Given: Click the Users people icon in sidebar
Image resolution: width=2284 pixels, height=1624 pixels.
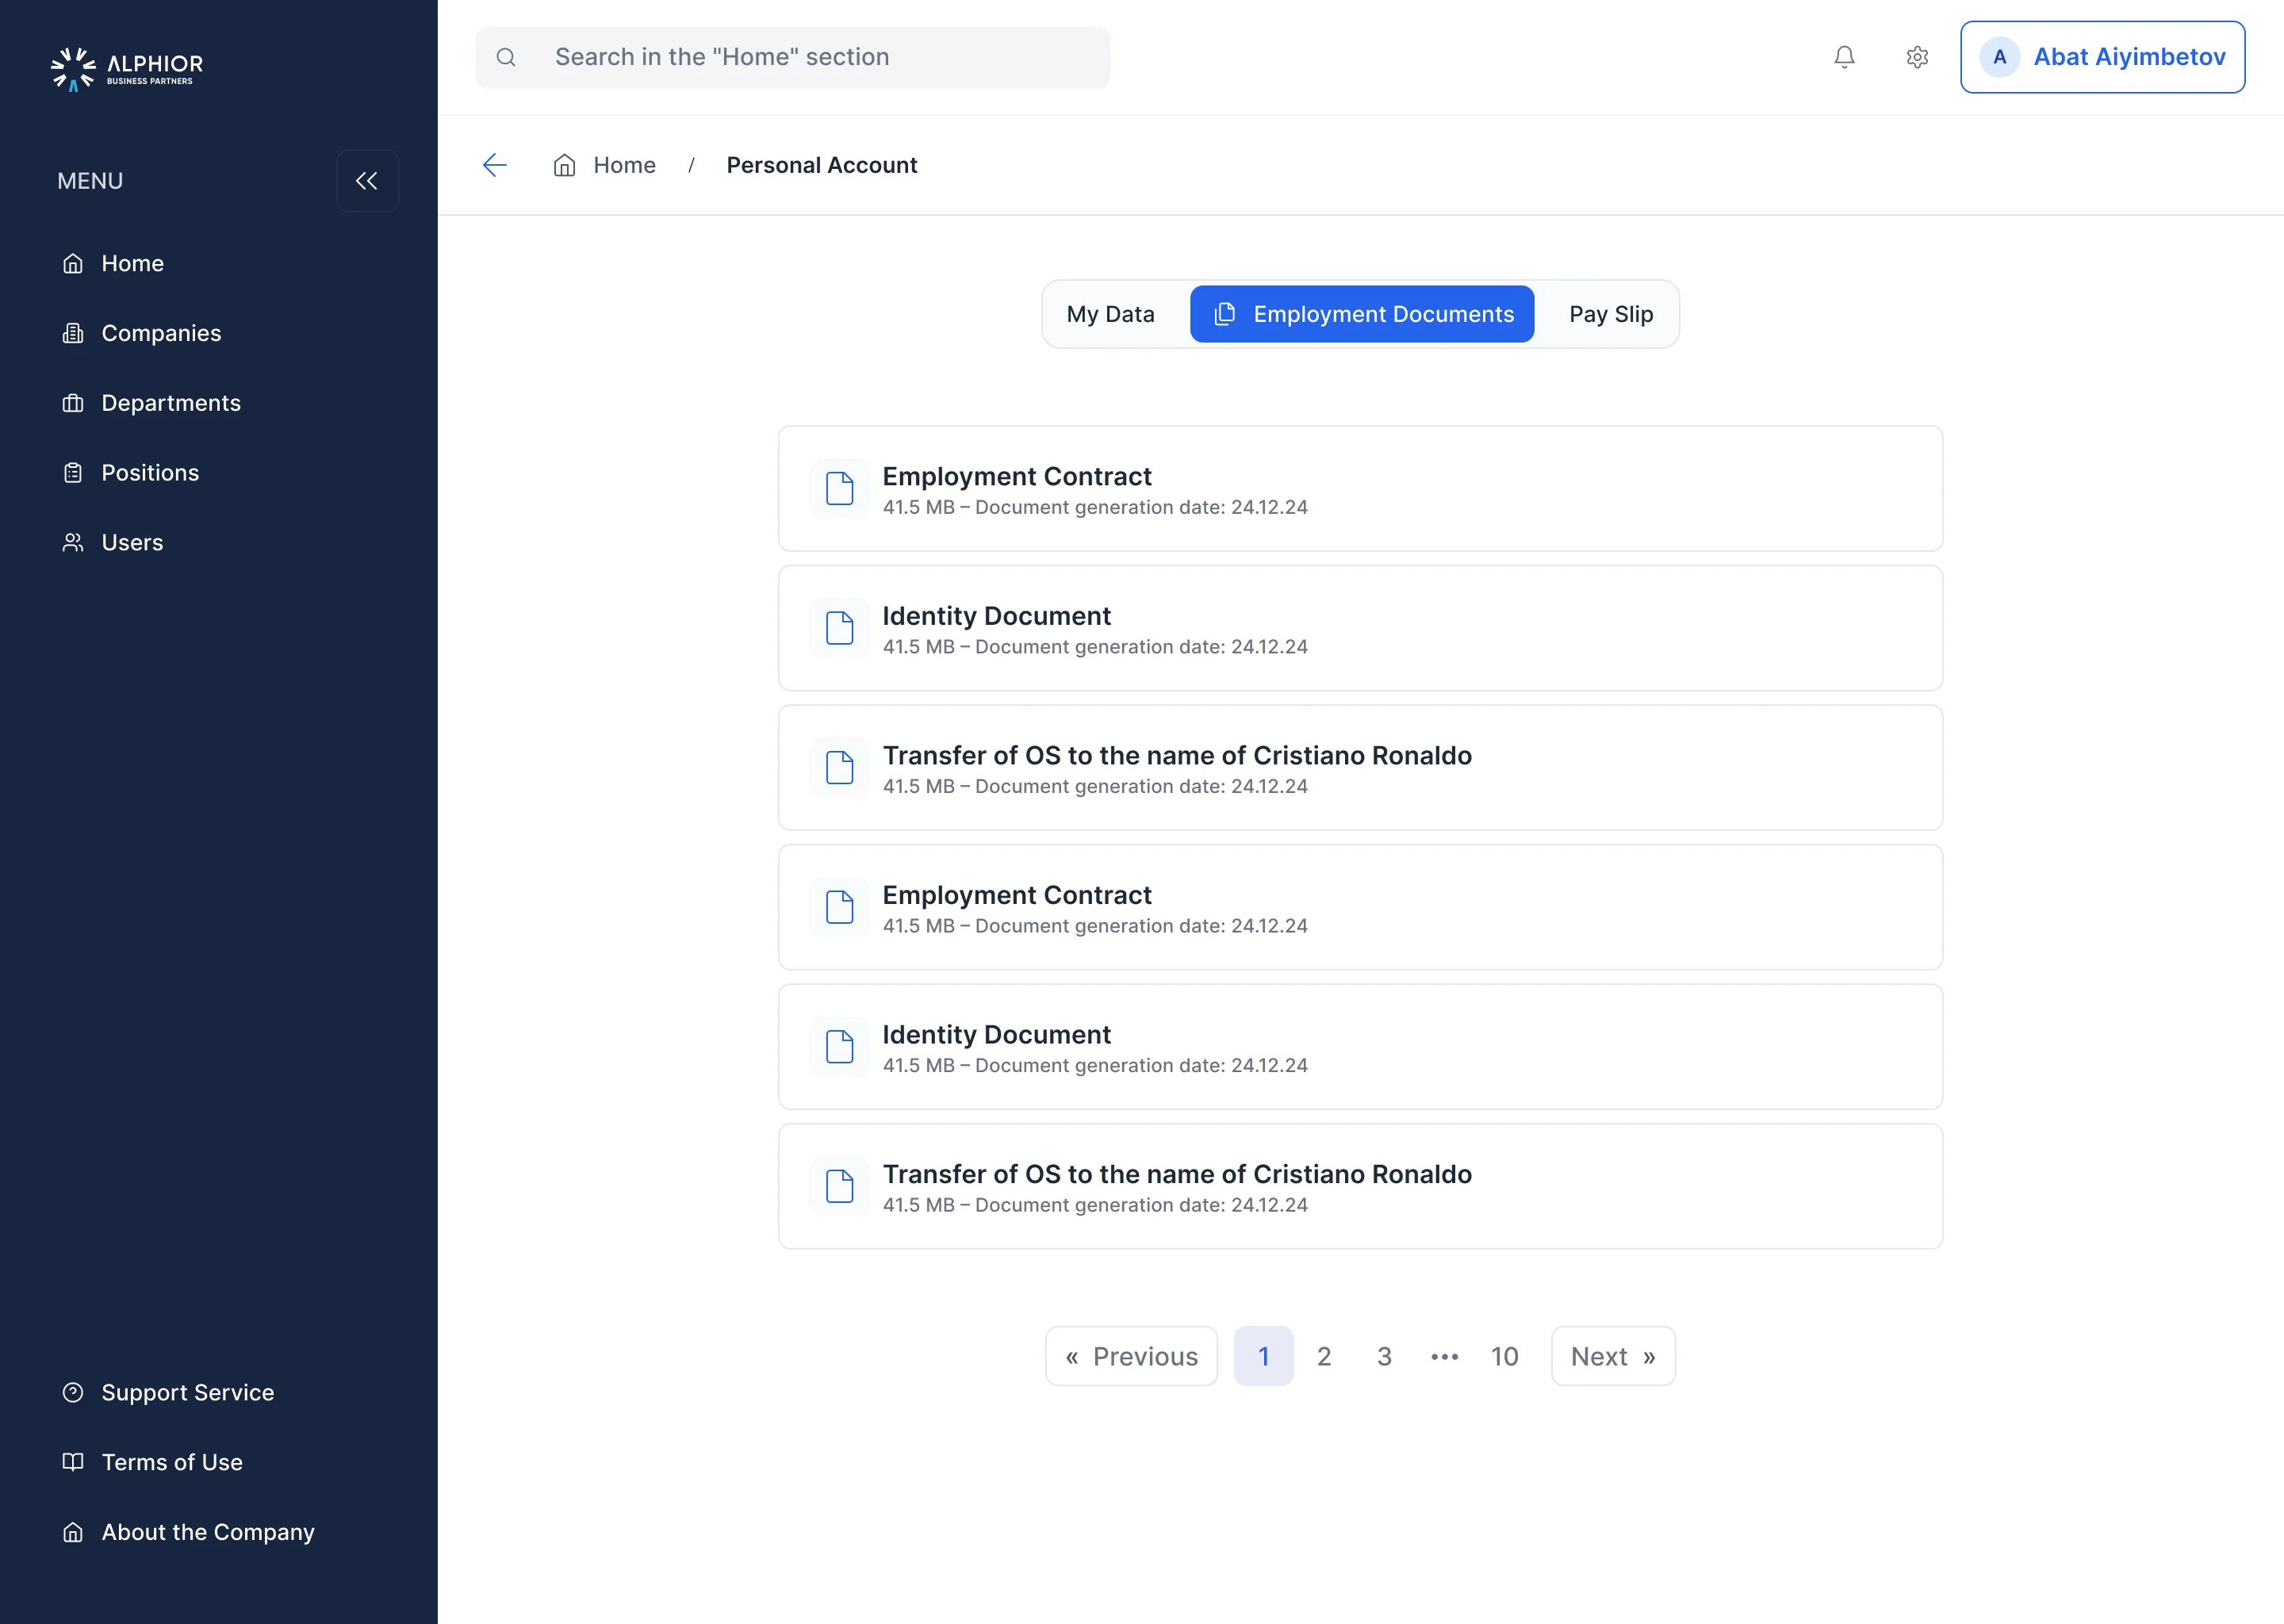Looking at the screenshot, I should 73,542.
